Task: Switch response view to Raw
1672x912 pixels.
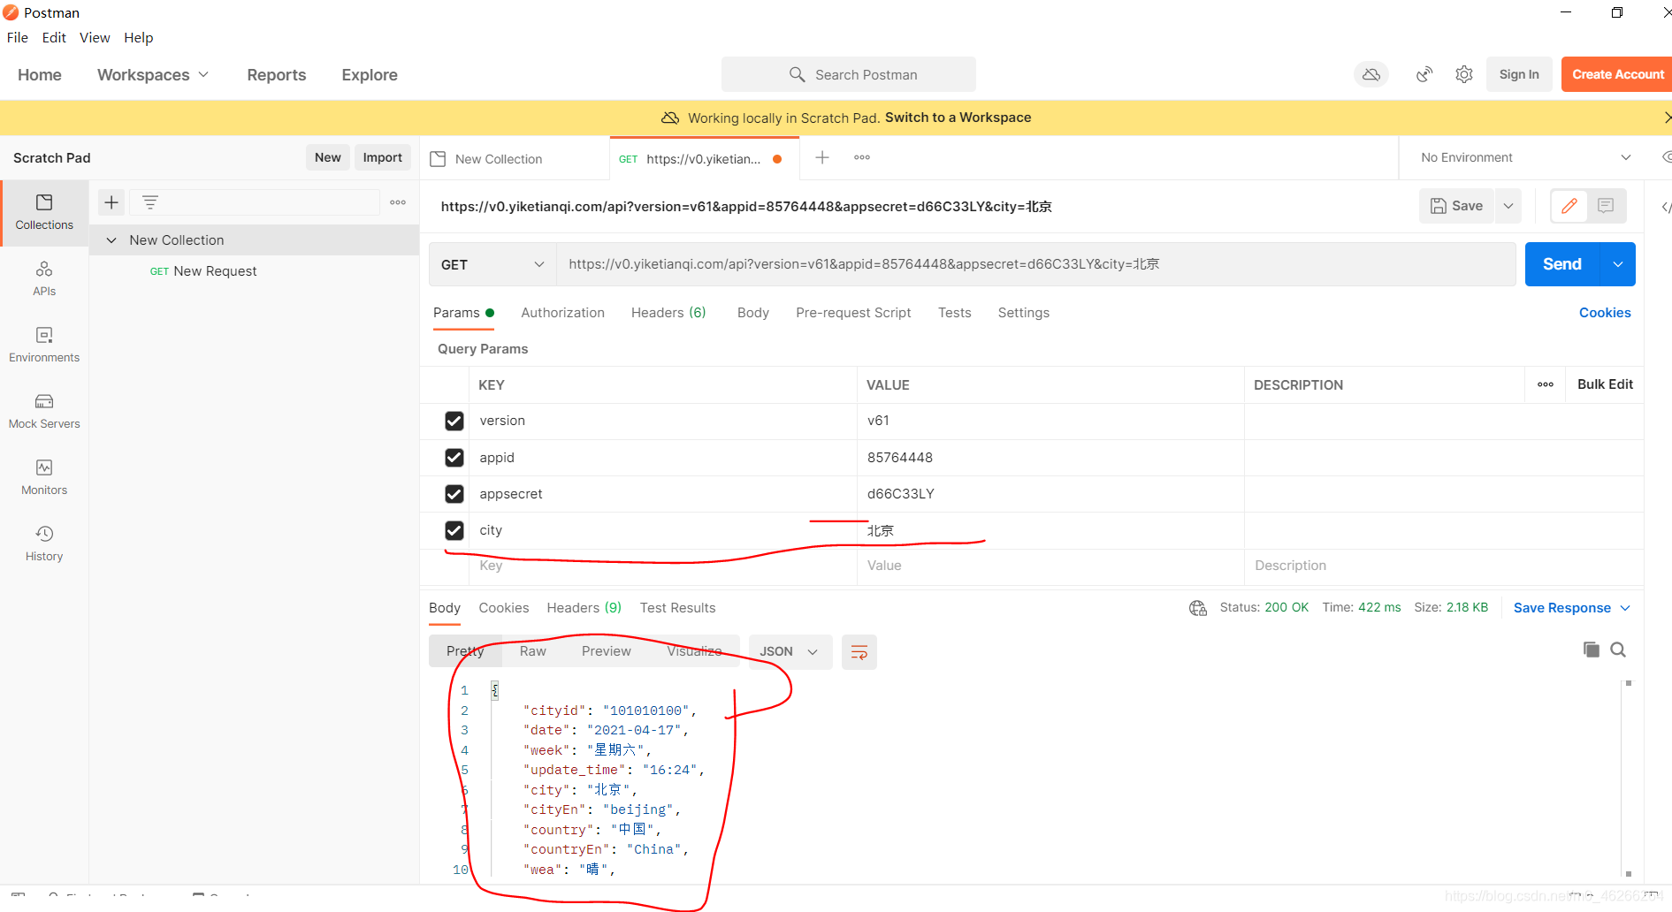Action: [533, 651]
